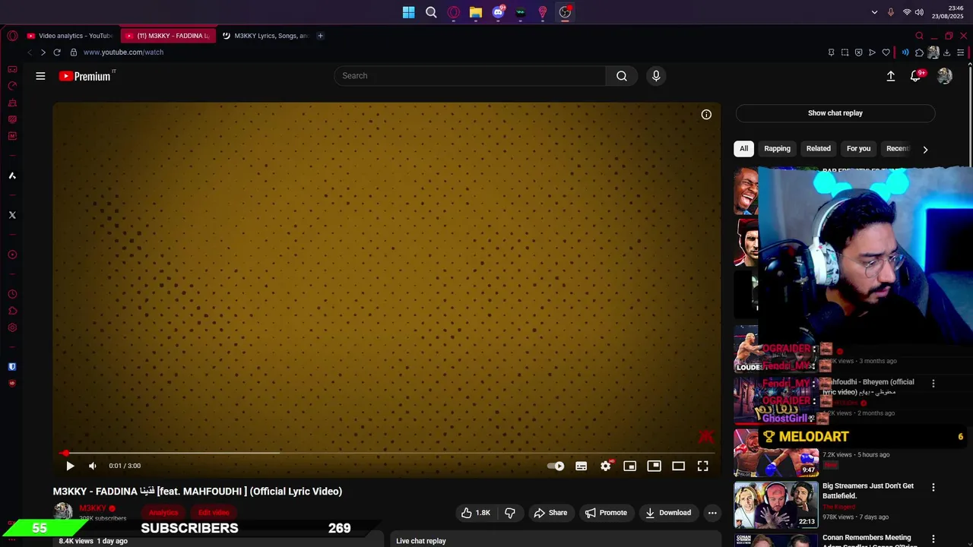Open Opera easy setup sliders icon
Viewport: 973px width, 547px height.
pyautogui.click(x=961, y=52)
